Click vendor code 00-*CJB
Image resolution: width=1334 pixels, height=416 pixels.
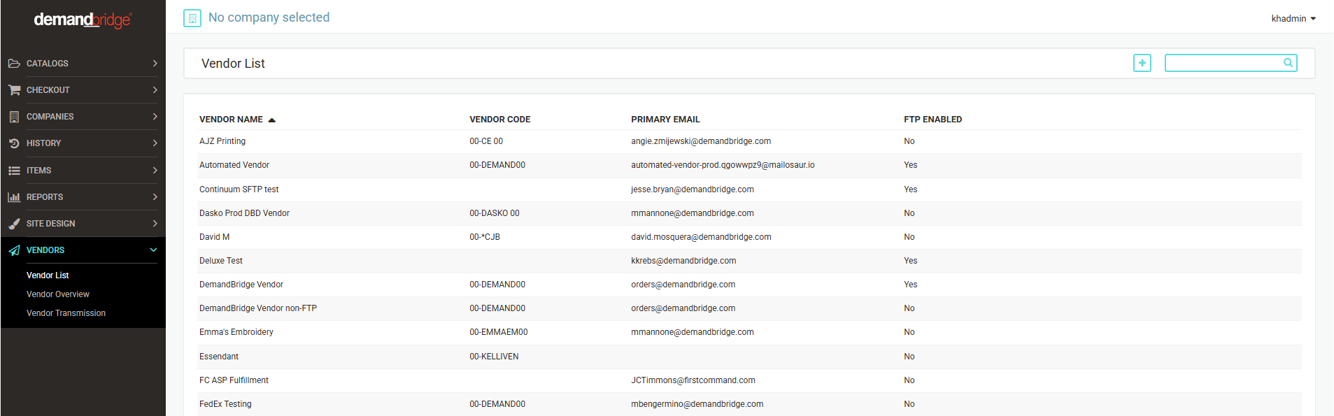[485, 237]
